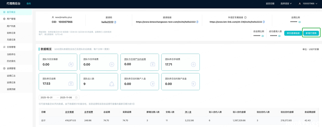Collapse the 用户管理 sidebar section
Viewport: 322px width, 127px height.
[x=11, y=19]
